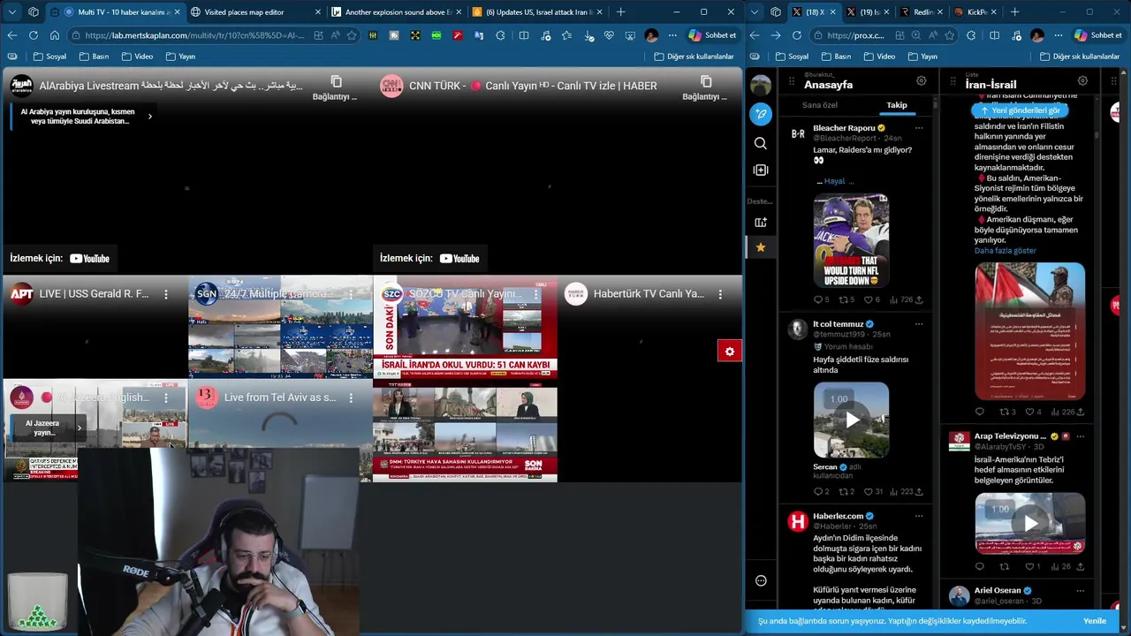The image size is (1131, 636).
Task: Expand the Al Jazeera info notice chevron
Action: tap(79, 428)
